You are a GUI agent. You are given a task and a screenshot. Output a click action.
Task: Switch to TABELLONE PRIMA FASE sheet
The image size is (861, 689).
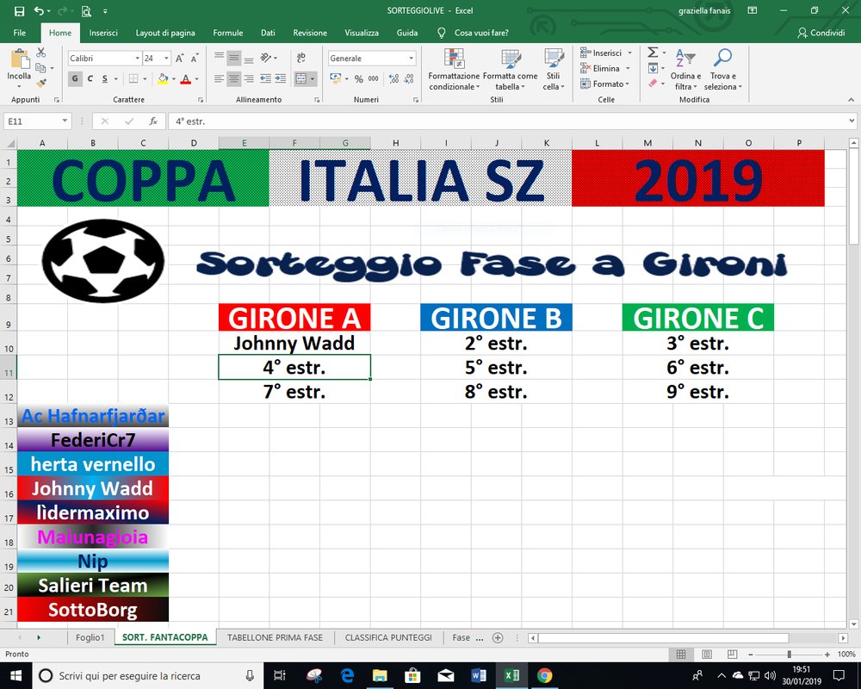click(276, 638)
